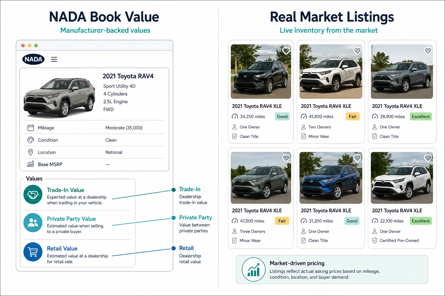Click the 'Market-driven pricing' heading

point(297,263)
